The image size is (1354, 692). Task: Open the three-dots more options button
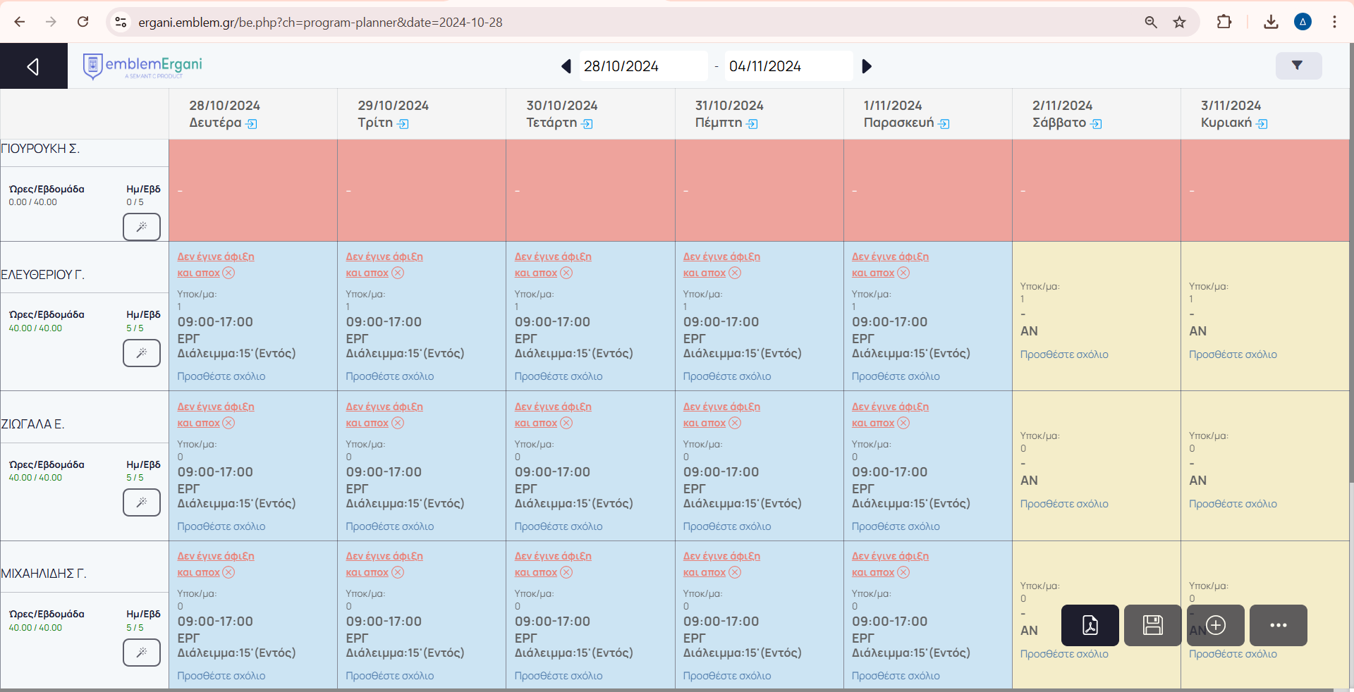1278,625
